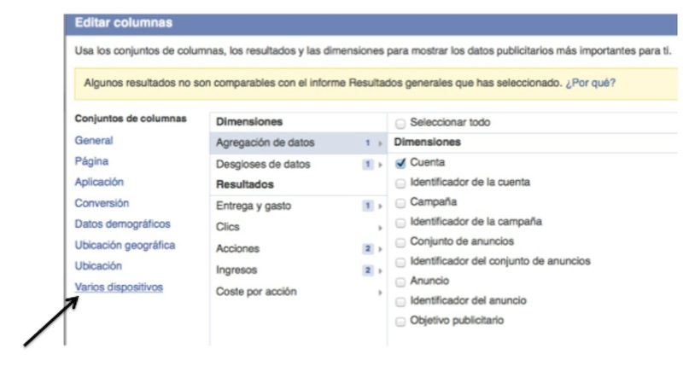This screenshot has height=366, width=683.
Task: Open the ¿Por qué? link
Action: click(590, 83)
